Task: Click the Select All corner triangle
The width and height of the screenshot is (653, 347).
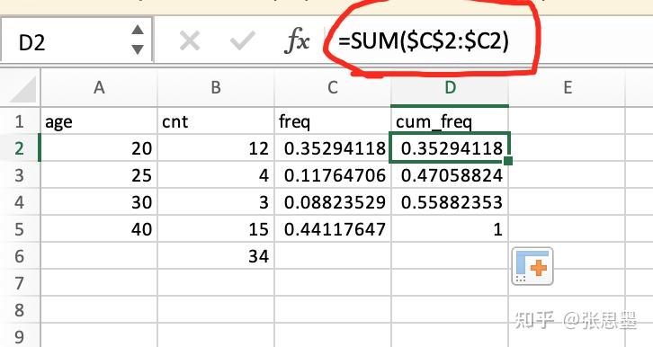Action: pos(22,89)
